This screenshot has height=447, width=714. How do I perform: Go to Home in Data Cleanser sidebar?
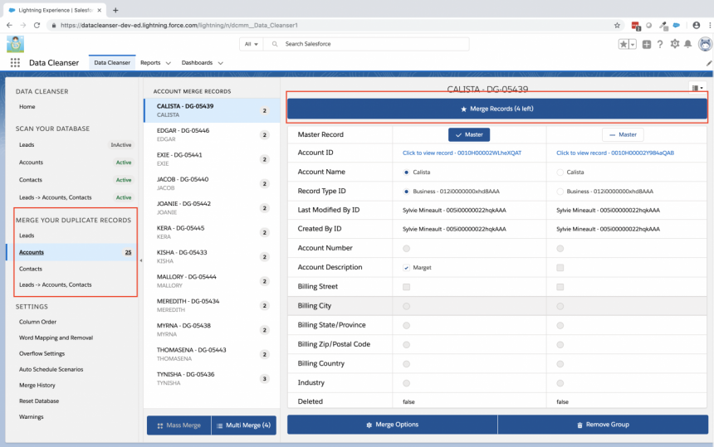27,106
